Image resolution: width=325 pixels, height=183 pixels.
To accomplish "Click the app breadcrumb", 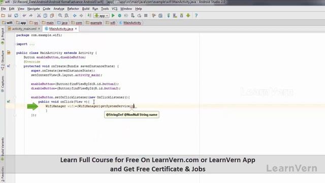I will pyautogui.click(x=21, y=23).
